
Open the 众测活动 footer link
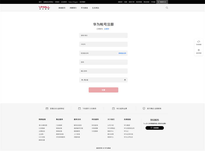click(42, 131)
